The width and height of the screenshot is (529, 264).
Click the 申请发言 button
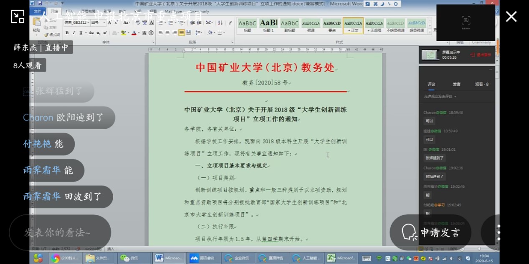[x=430, y=232]
